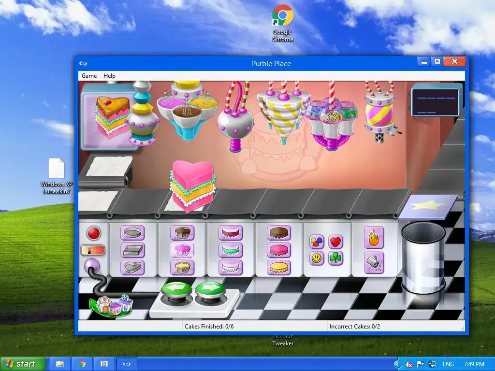This screenshot has height=371, width=495.
Task: Click Incorrect Cakes: 0/2 status text
Action: pyautogui.click(x=354, y=327)
